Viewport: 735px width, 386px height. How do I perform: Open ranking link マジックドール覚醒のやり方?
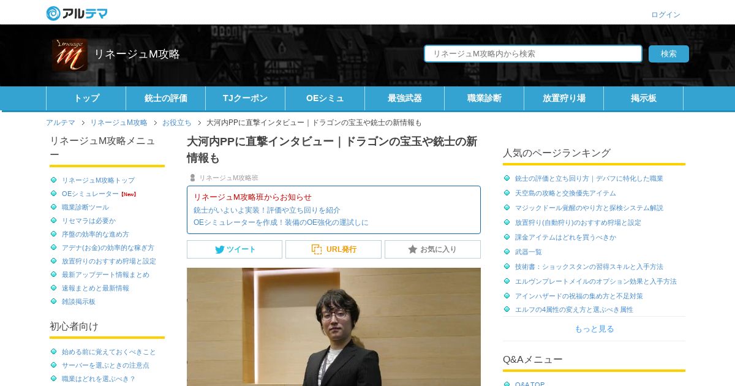589,208
